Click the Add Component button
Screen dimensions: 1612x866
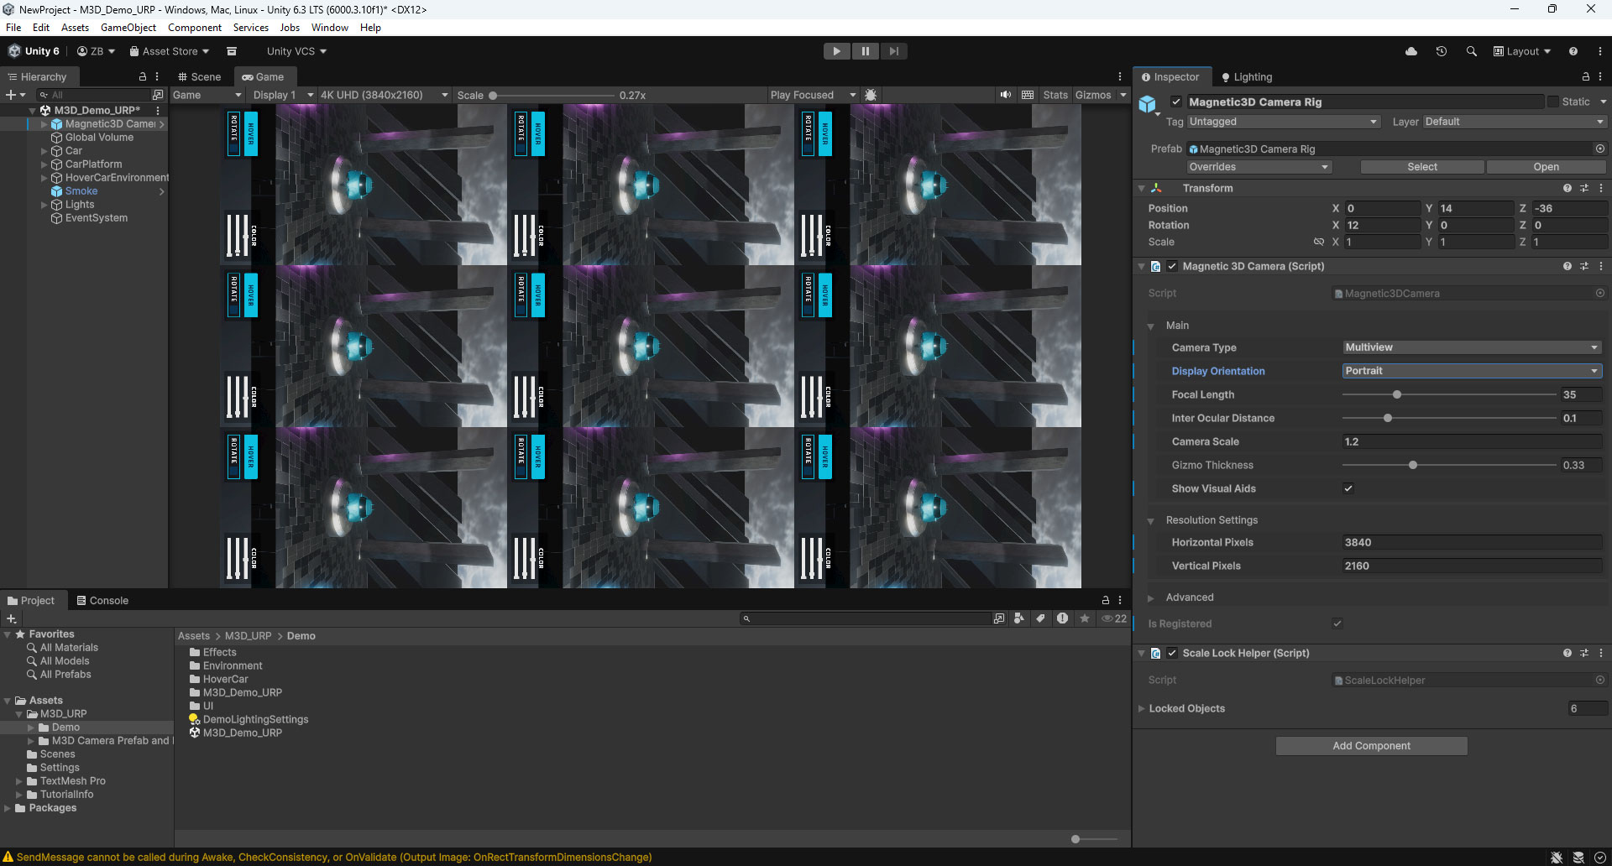tap(1371, 745)
